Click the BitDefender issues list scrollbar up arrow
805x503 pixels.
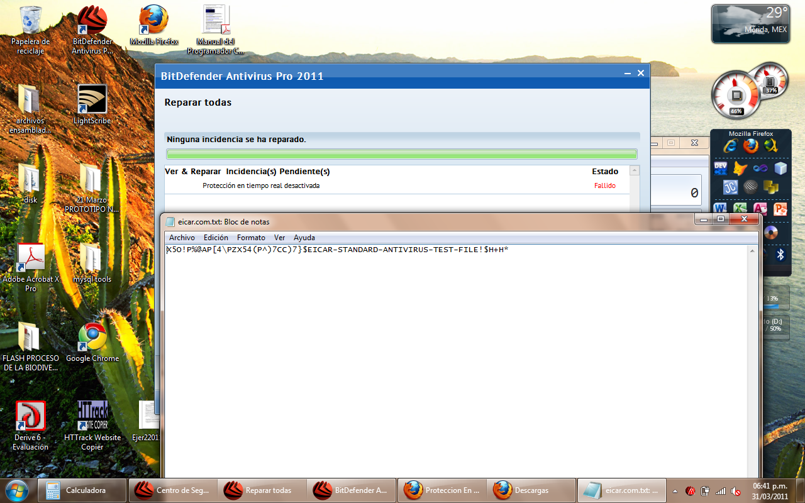point(635,171)
